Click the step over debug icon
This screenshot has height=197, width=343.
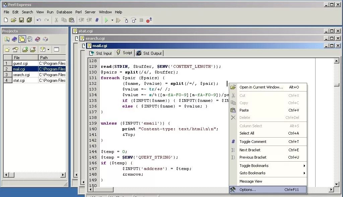tap(134, 20)
